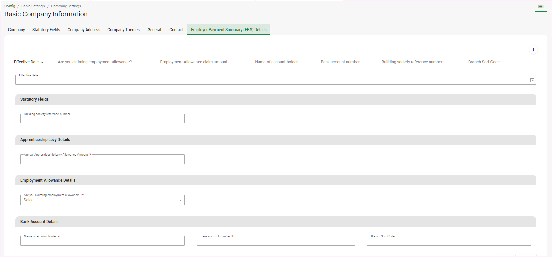The width and height of the screenshot is (552, 257).
Task: Click the Name of account holder field
Action: tap(102, 241)
